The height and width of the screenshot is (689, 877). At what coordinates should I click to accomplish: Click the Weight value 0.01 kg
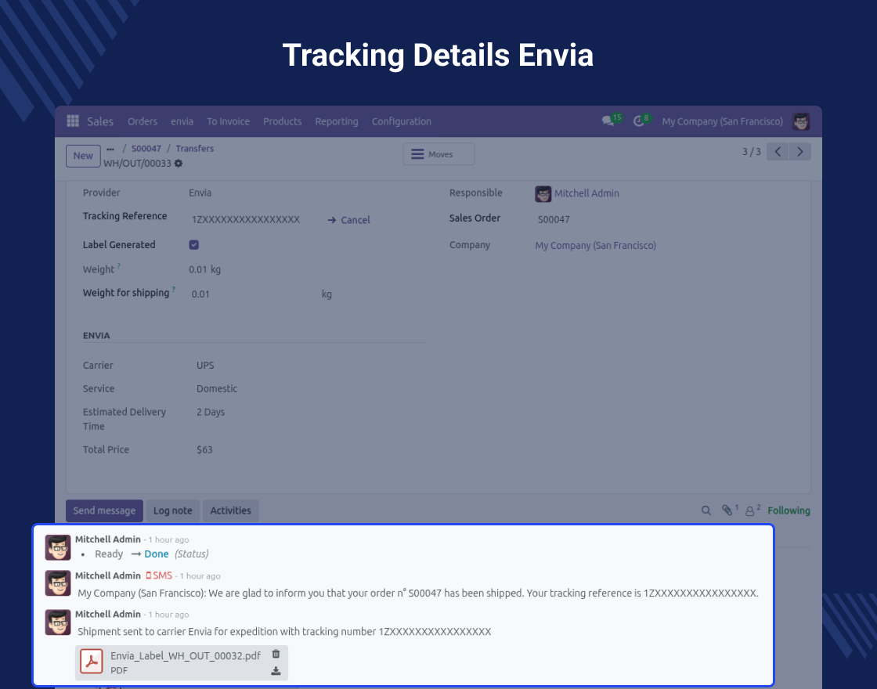(x=204, y=269)
